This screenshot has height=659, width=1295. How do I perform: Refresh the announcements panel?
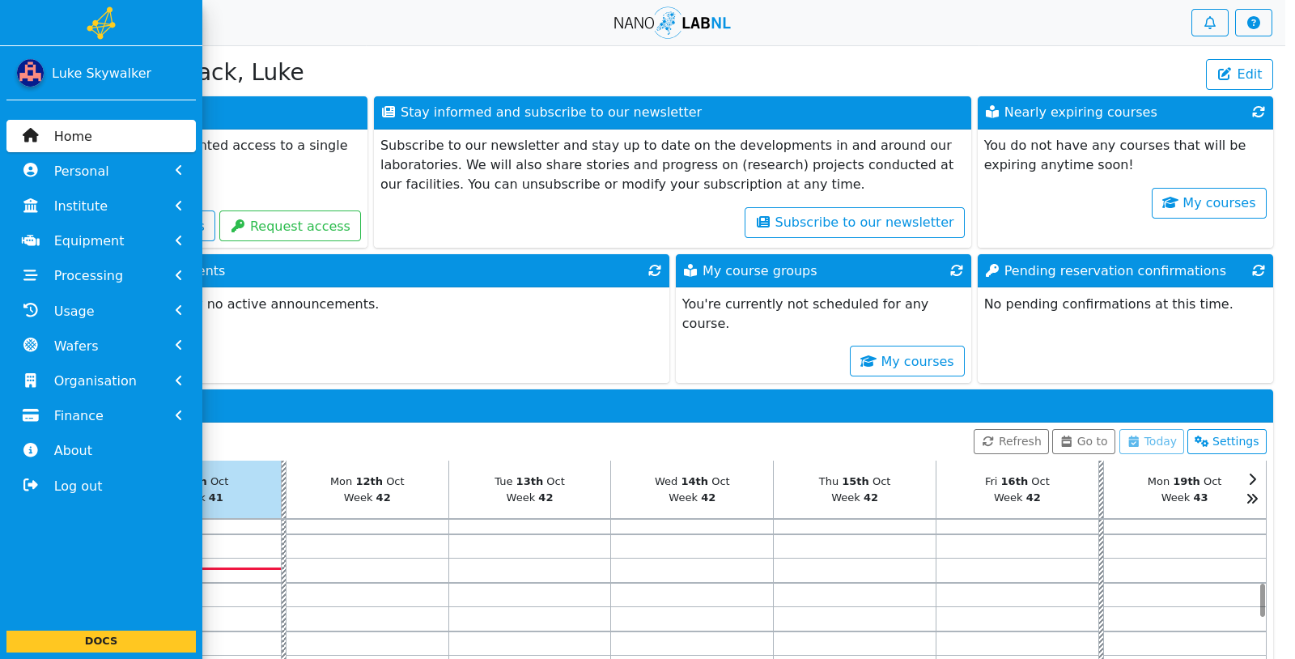(x=655, y=271)
